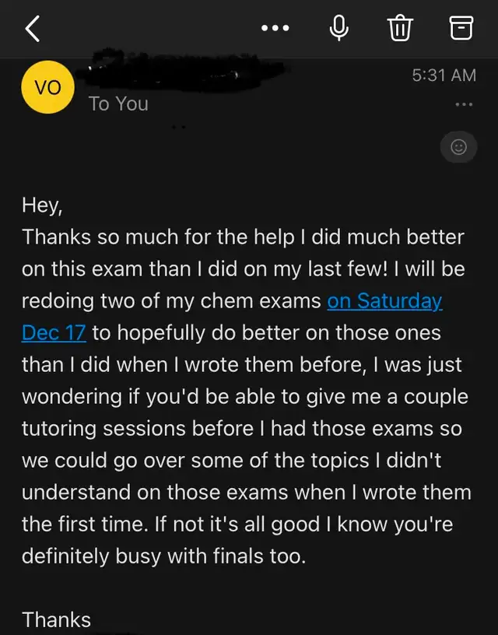
Task: Add a reaction with the smiley button
Action: click(459, 146)
